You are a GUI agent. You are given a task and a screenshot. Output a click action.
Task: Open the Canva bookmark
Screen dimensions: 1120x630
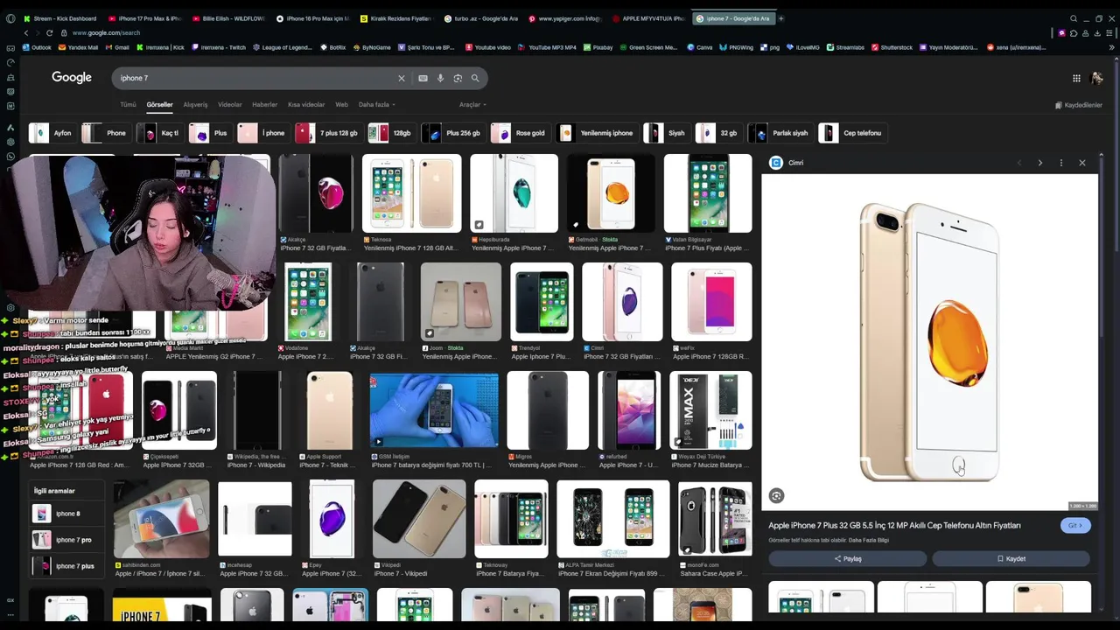(x=699, y=47)
